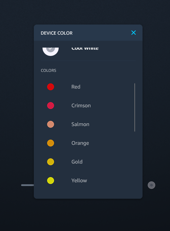The height and width of the screenshot is (231, 170).
Task: Click the Gold text label
Action: pyautogui.click(x=77, y=162)
